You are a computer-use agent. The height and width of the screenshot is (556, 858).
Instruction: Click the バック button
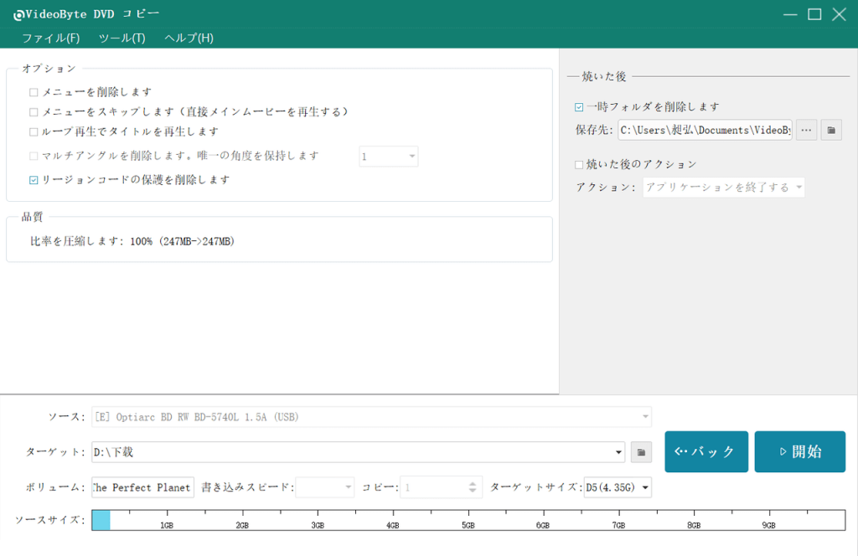coord(706,450)
